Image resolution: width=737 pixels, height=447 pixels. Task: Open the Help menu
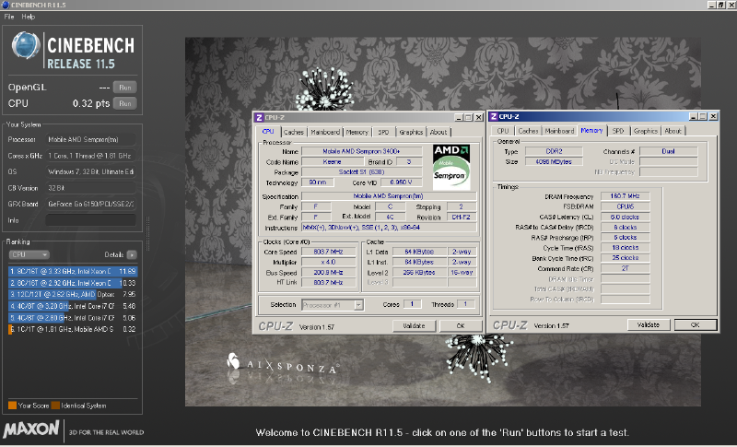point(29,17)
